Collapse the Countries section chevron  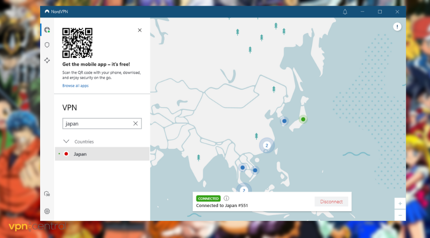coord(66,141)
